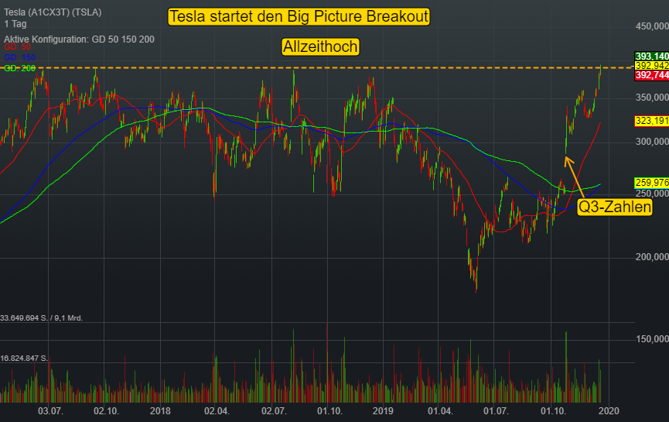Click the 'Q3-Zahlen' annotation label

615,207
